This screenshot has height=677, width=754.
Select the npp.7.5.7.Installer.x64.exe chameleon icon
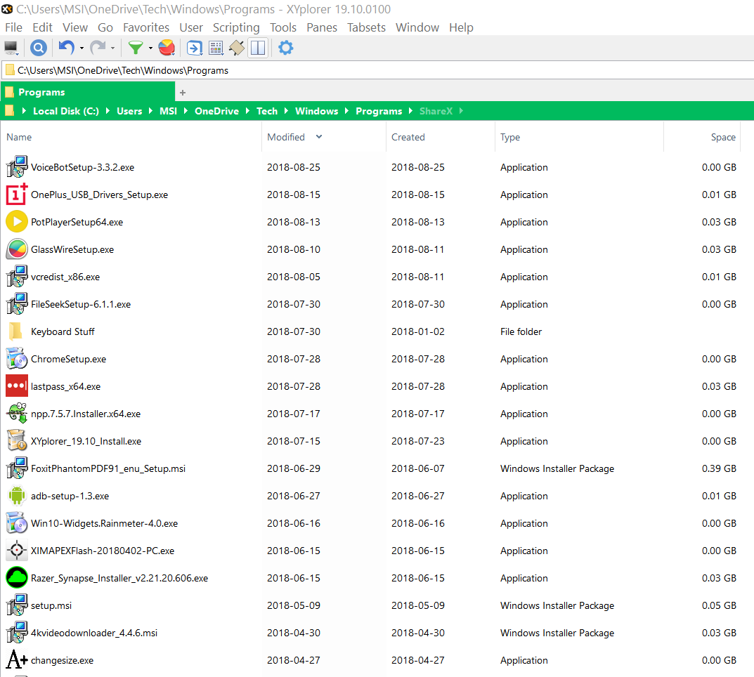coord(17,413)
